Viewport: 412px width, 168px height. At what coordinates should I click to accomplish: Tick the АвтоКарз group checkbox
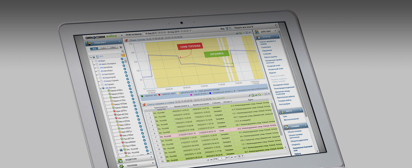point(99,71)
